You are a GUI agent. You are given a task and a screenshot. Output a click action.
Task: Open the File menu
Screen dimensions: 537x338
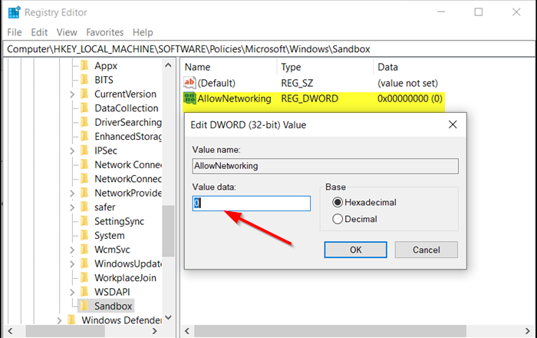(x=15, y=32)
